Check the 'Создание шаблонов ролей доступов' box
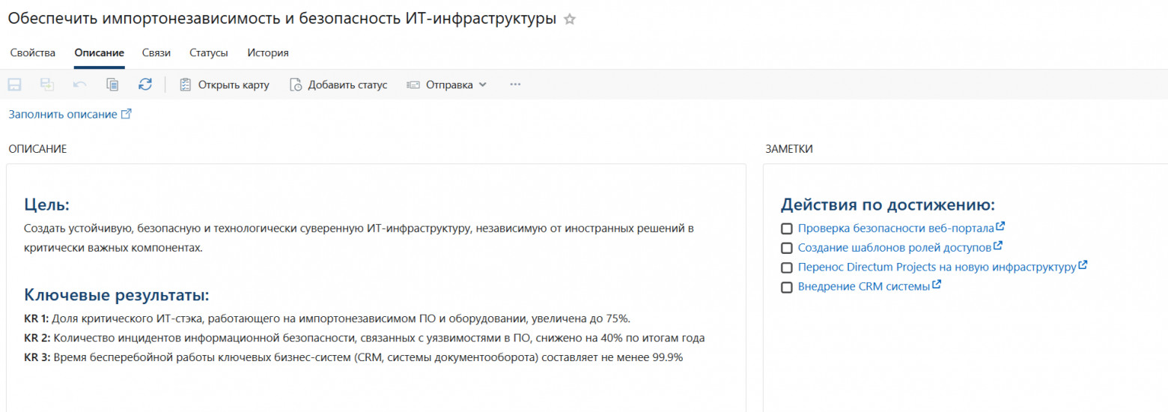1168x412 pixels. (x=787, y=248)
